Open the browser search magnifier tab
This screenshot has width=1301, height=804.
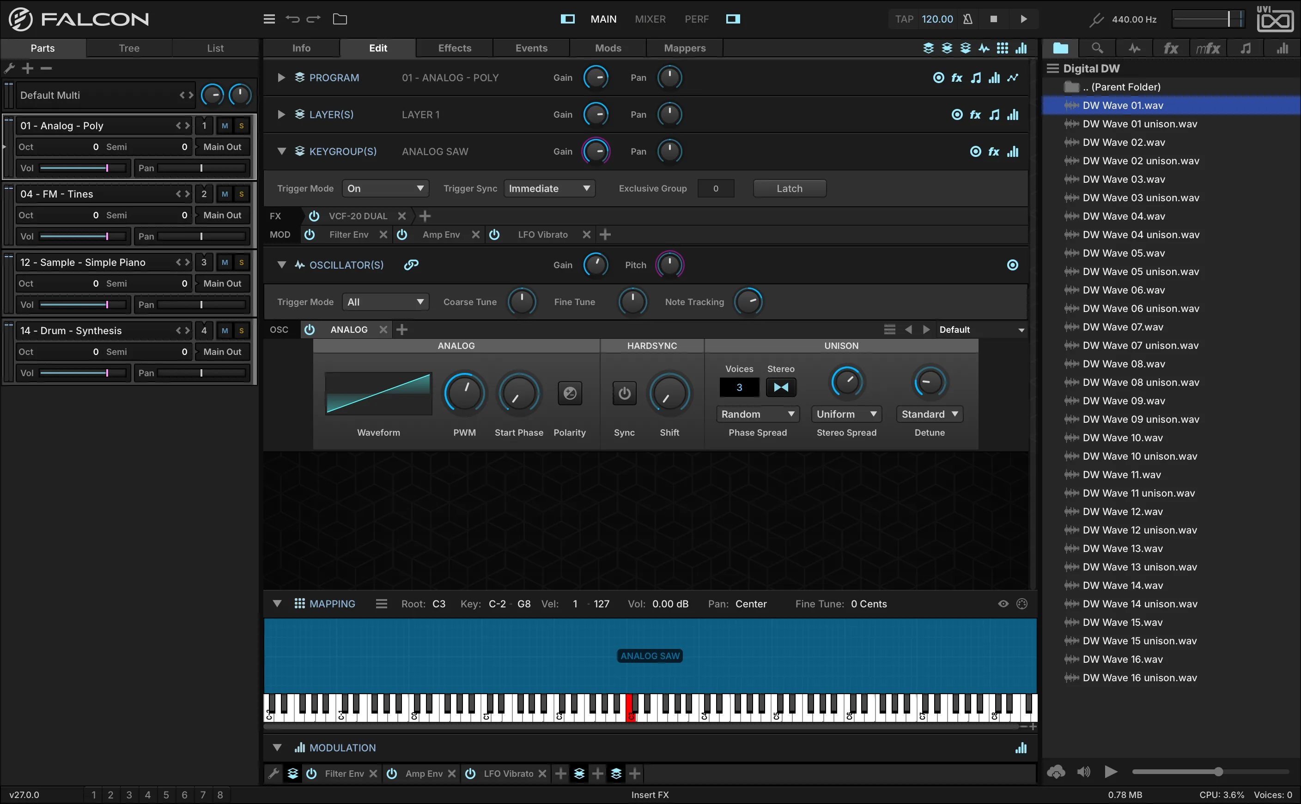(x=1097, y=48)
